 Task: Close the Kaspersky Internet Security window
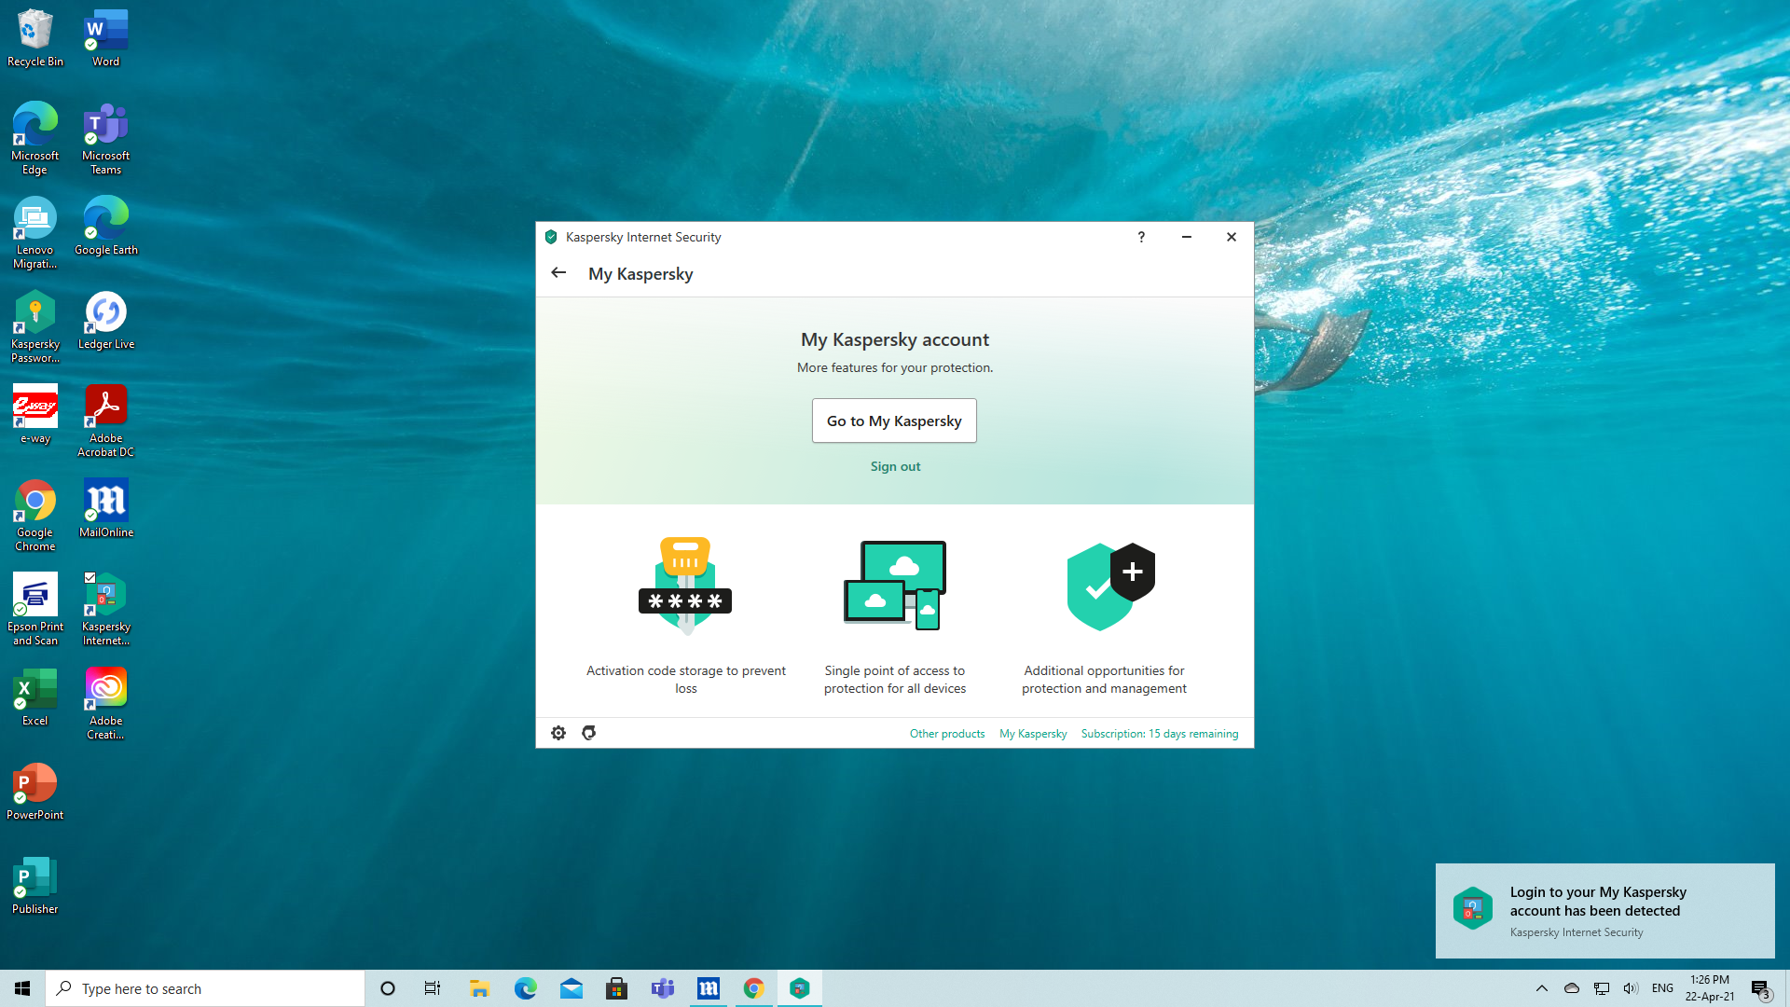tap(1232, 237)
